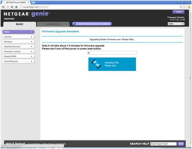Open a new browser tab
Viewport: 192px width, 149px height.
point(33,2)
